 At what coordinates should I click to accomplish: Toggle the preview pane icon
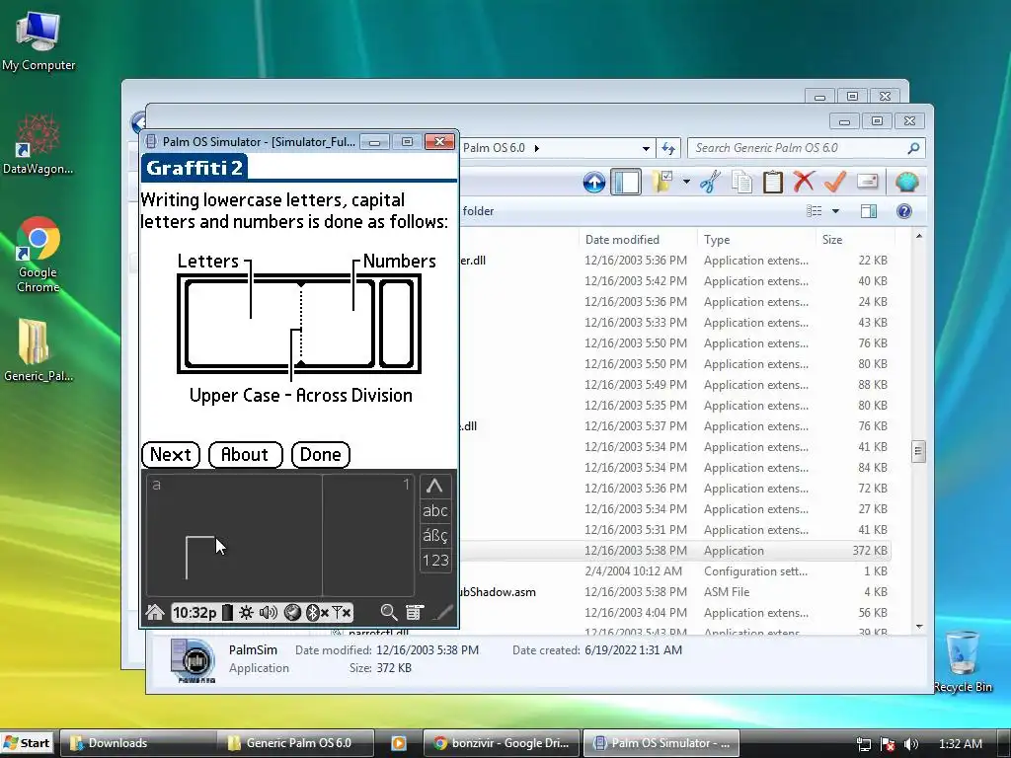[x=869, y=211]
